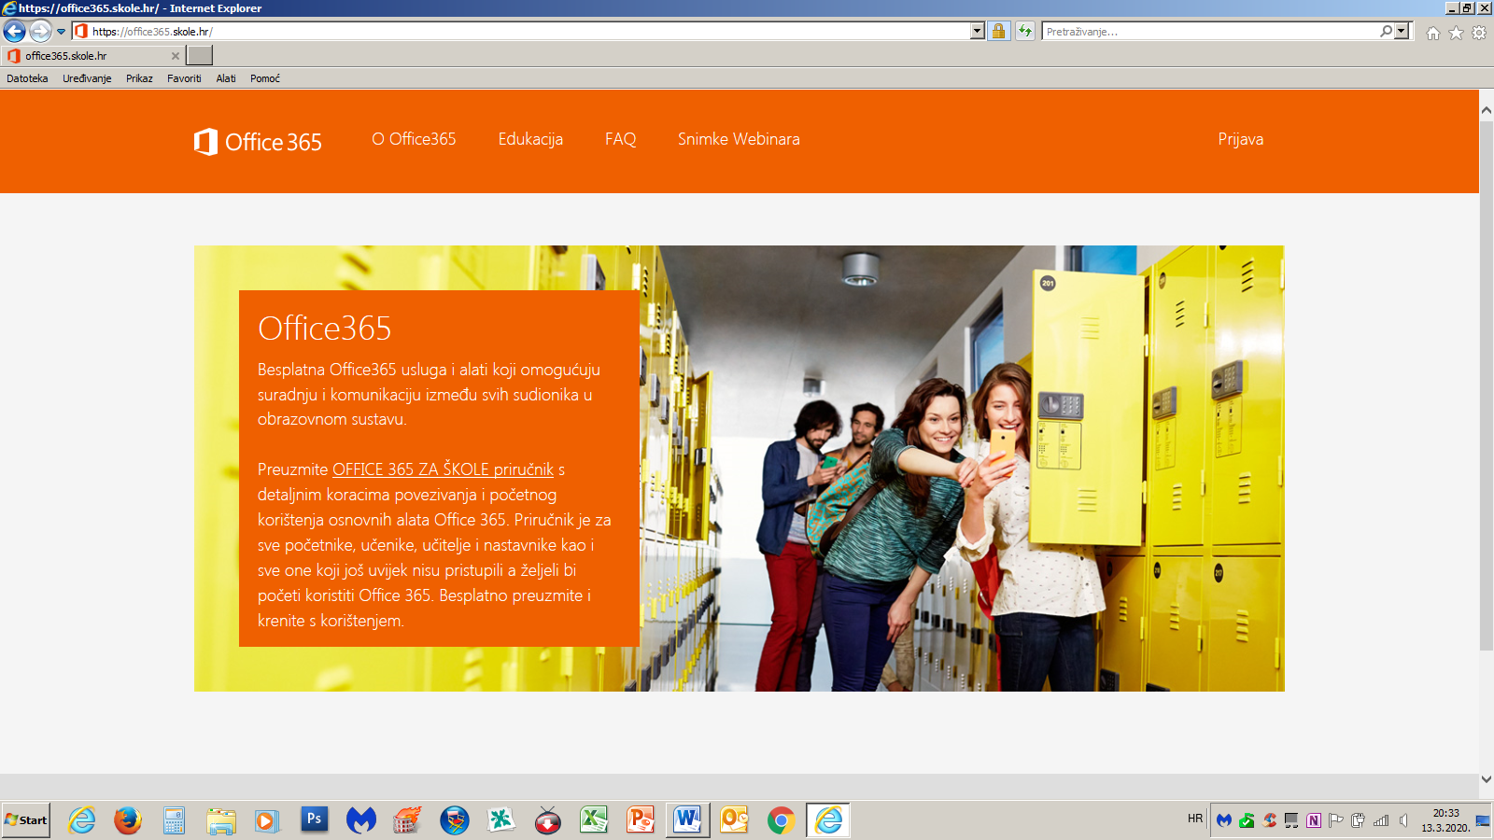
Task: Launch Photoshop from the taskbar
Action: (x=314, y=819)
